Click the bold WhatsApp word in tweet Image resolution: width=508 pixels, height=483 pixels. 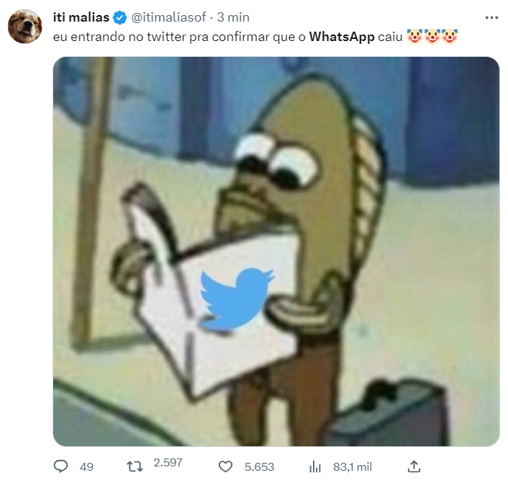(342, 36)
